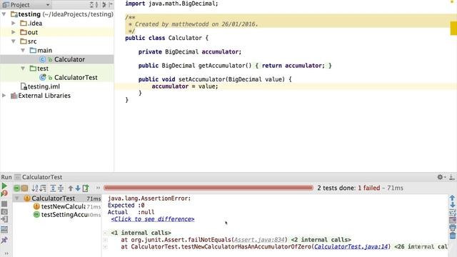Click the dump threads camera icon
The height and width of the screenshot is (257, 457).
point(4,212)
